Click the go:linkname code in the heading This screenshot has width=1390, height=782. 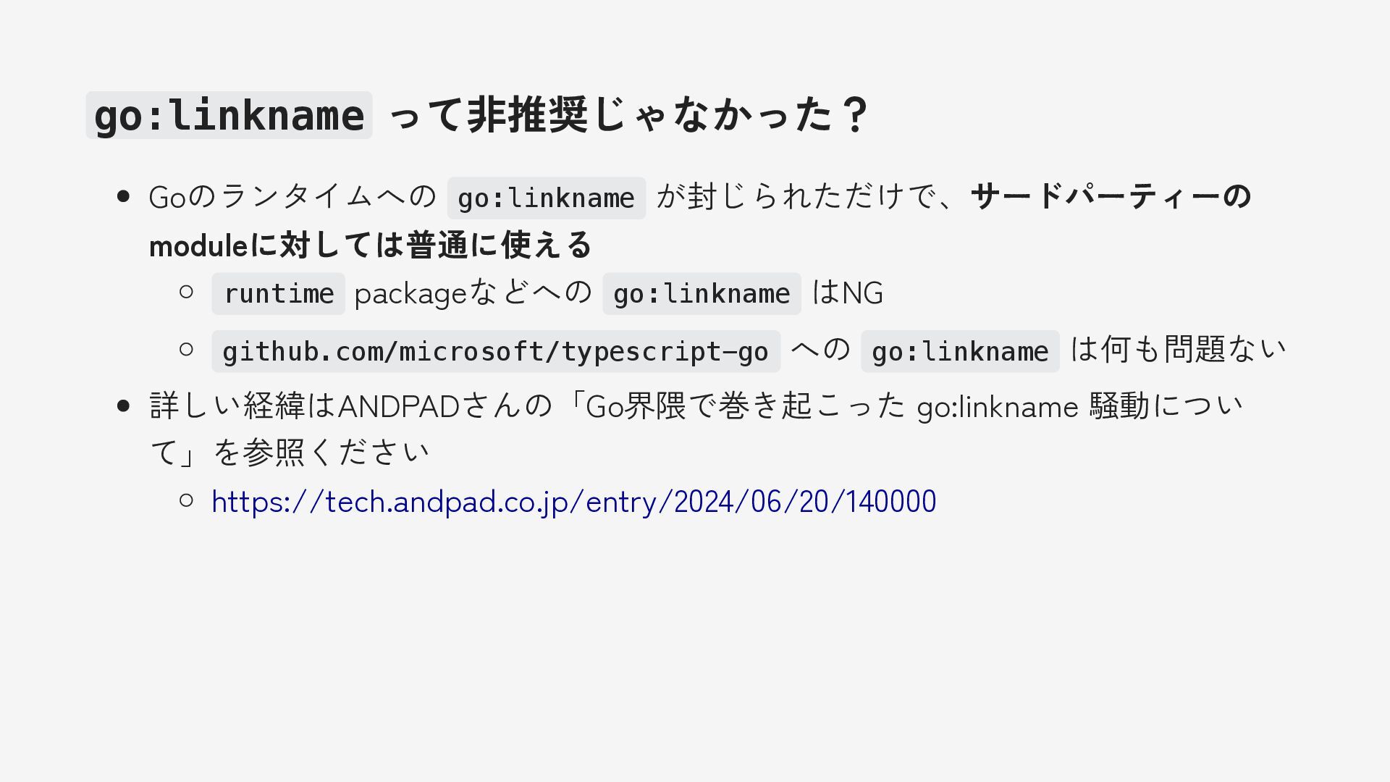(229, 115)
